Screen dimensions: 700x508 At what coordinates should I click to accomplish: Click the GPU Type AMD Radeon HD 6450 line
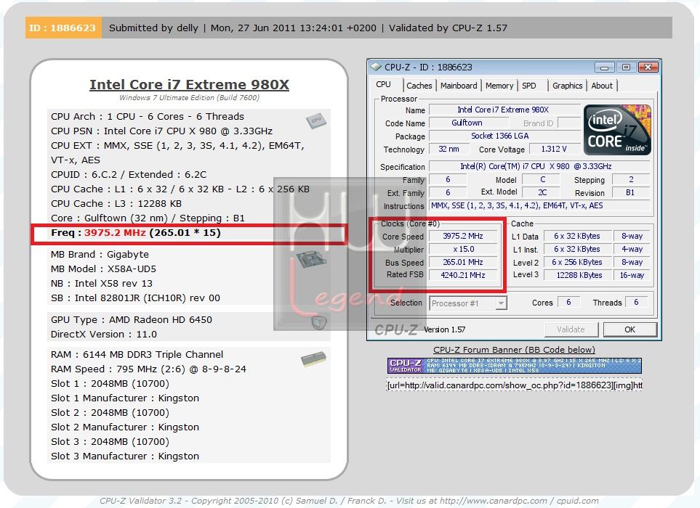pyautogui.click(x=132, y=320)
